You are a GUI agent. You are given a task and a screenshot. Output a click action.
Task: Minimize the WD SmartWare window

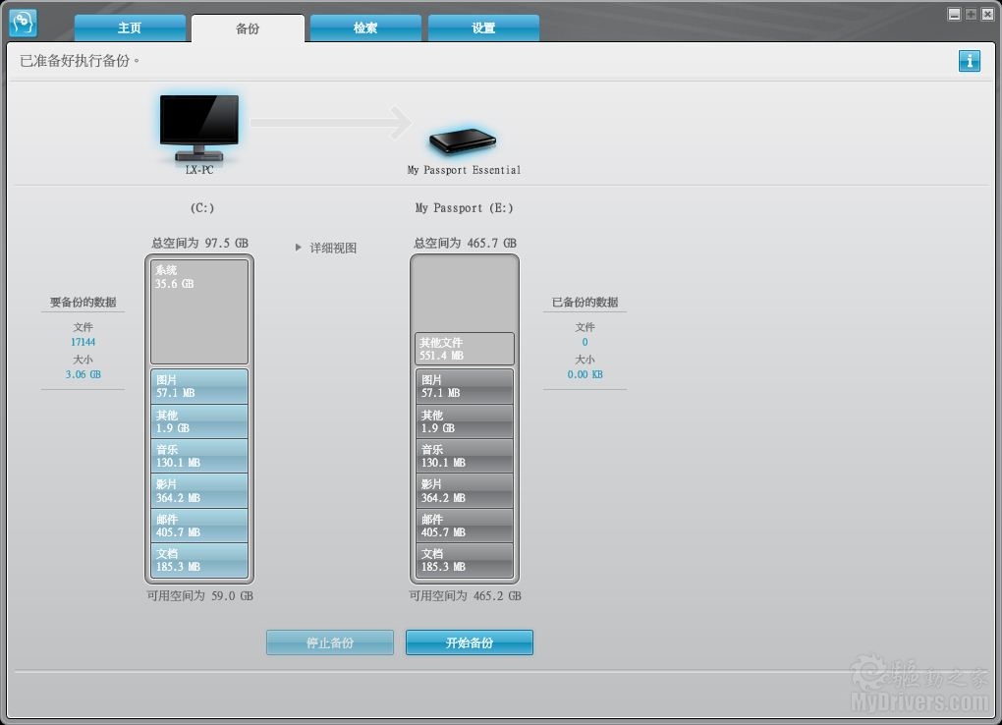tap(954, 14)
